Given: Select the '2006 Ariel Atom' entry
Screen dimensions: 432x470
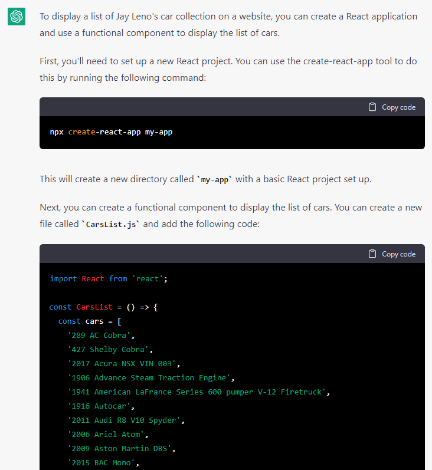Looking at the screenshot, I should point(108,435).
